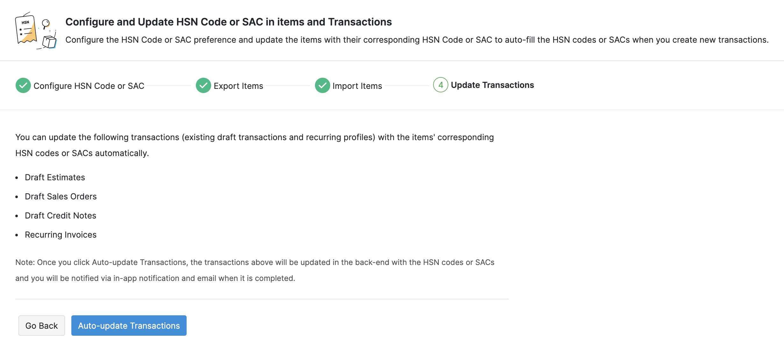The image size is (784, 351).
Task: Select the Update Transactions step label
Action: click(492, 85)
